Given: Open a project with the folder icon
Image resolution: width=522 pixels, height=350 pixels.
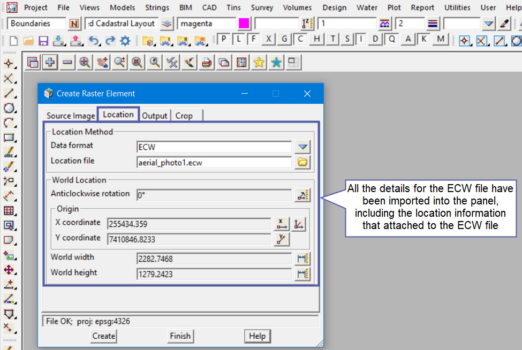Looking at the screenshot, I should click(28, 41).
